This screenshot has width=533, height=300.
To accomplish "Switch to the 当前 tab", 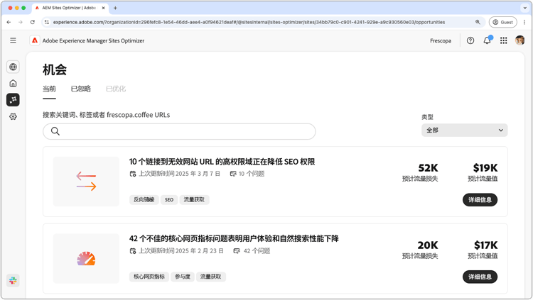I will coord(49,89).
